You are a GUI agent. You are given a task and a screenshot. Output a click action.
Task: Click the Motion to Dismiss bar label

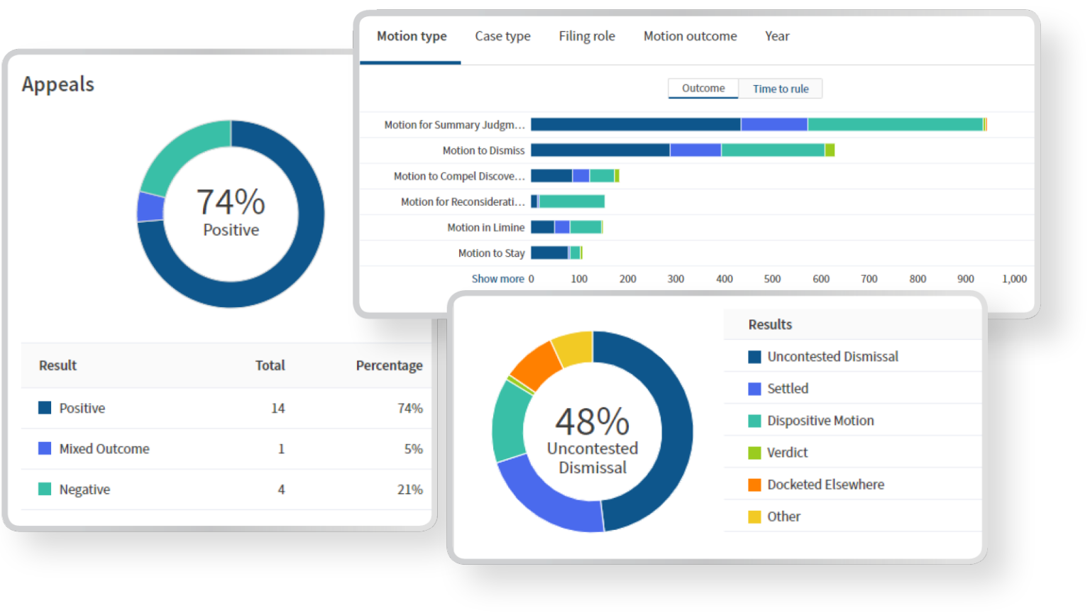[x=483, y=150]
